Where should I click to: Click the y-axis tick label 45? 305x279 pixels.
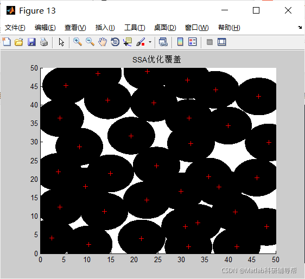click(34, 87)
